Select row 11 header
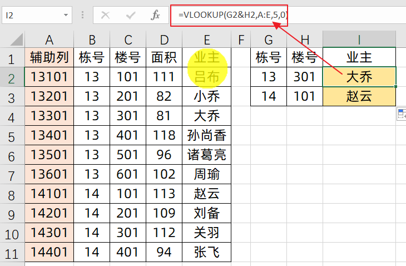406x266 pixels. coord(12,253)
